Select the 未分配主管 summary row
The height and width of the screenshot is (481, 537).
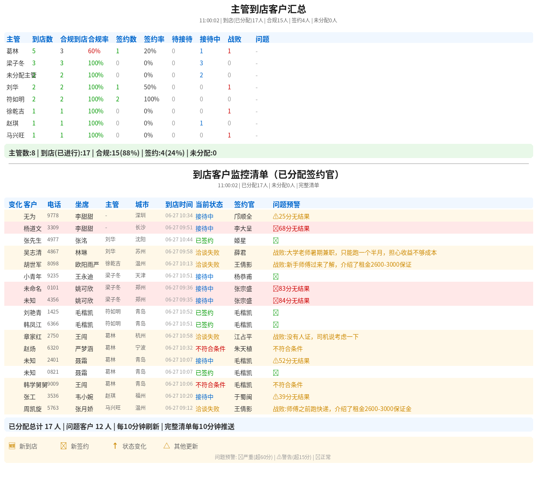(268, 75)
